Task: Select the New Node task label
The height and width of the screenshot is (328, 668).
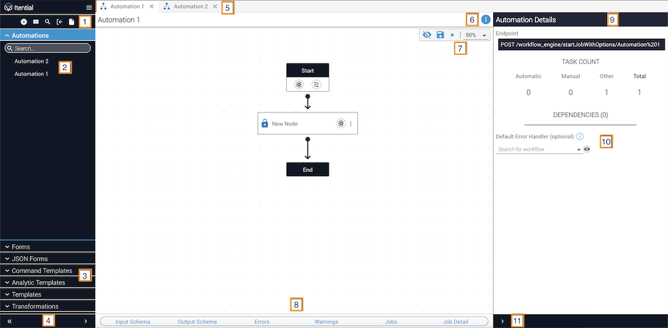Action: pyautogui.click(x=284, y=124)
